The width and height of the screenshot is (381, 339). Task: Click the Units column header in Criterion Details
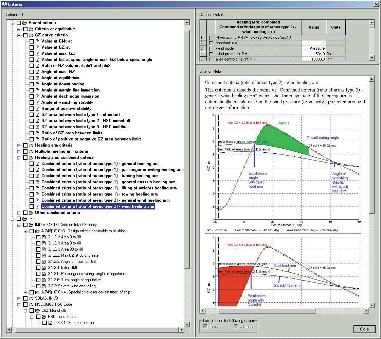336,27
